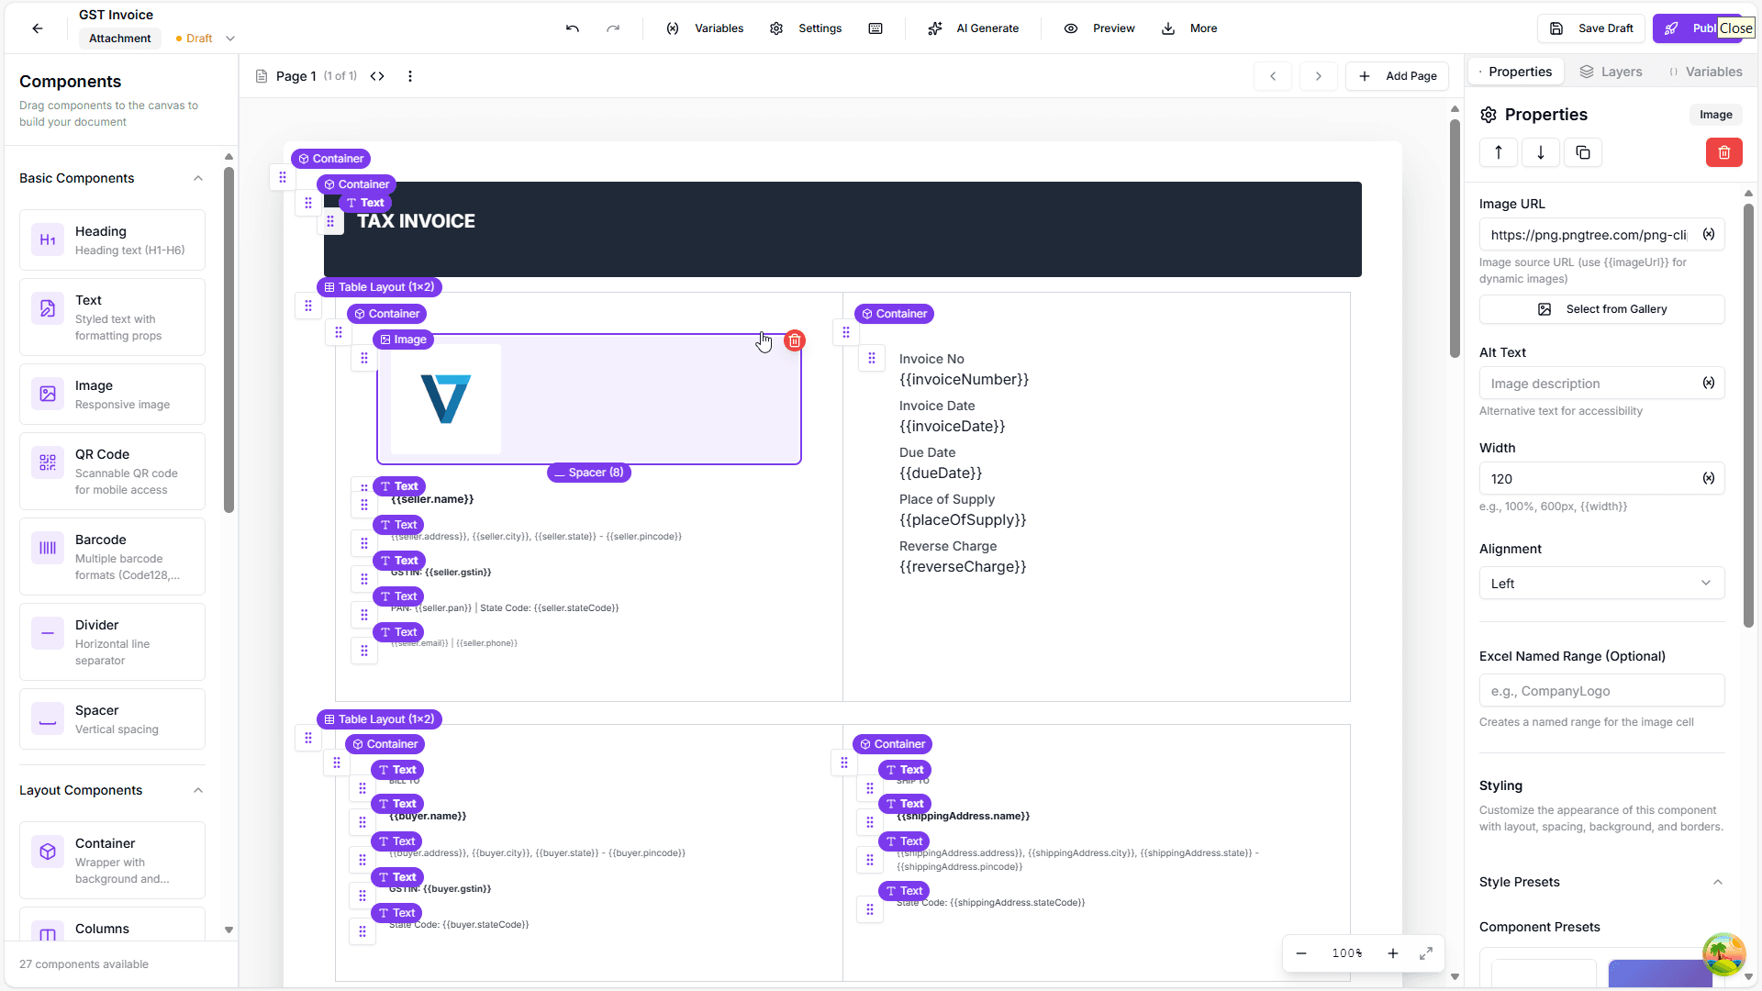Collapse the Basic Components section
1762x991 pixels.
click(198, 178)
